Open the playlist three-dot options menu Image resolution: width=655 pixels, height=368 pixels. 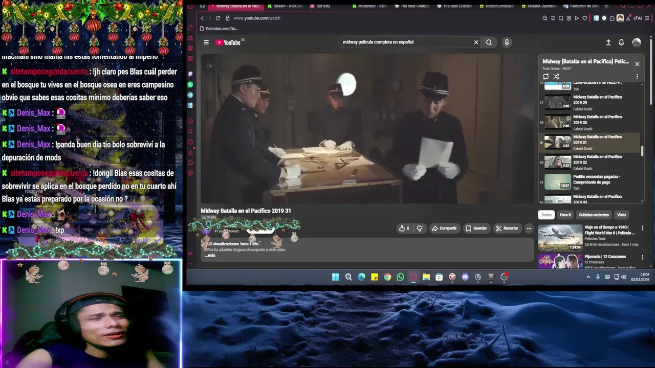pos(637,77)
